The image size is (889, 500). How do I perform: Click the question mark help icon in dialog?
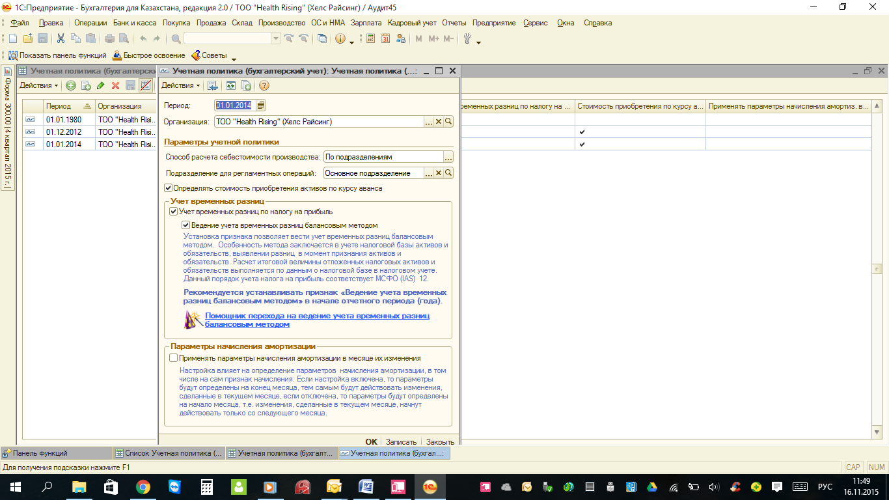point(264,85)
